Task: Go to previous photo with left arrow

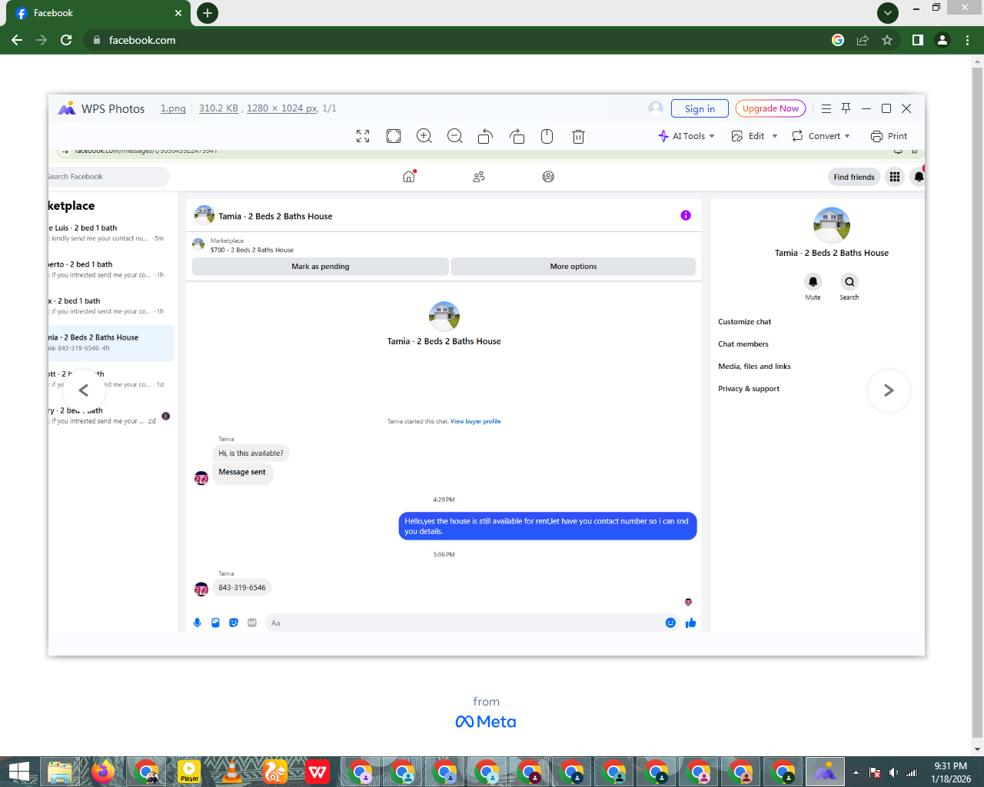Action: tap(84, 390)
